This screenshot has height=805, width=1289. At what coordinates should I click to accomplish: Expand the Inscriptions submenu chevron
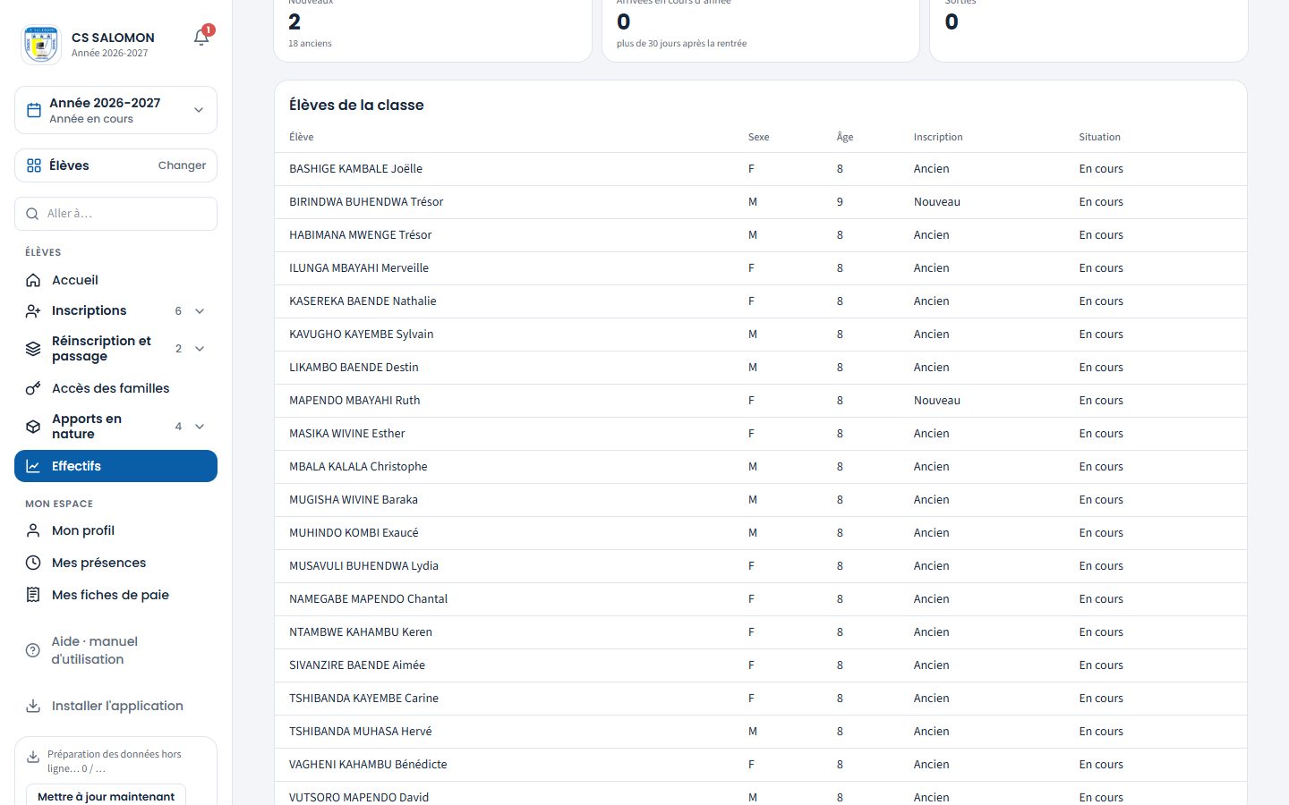(x=200, y=311)
